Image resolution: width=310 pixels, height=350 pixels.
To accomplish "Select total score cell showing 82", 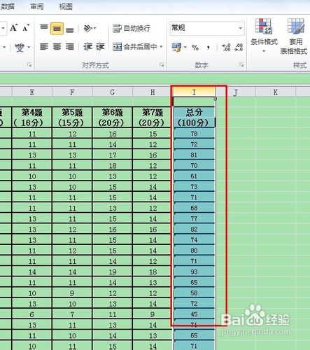I will (x=194, y=230).
